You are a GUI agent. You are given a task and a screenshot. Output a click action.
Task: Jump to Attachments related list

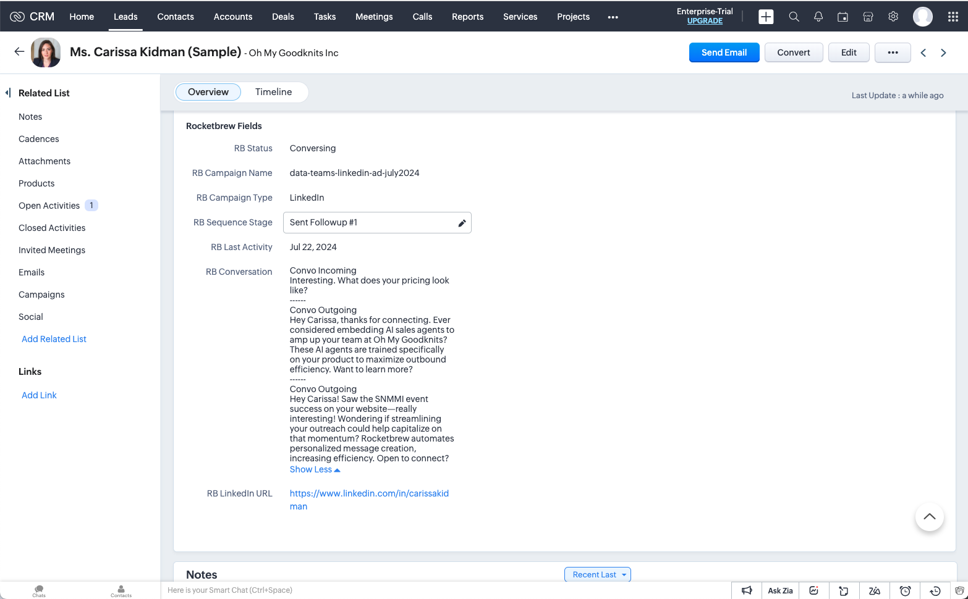pyautogui.click(x=45, y=161)
